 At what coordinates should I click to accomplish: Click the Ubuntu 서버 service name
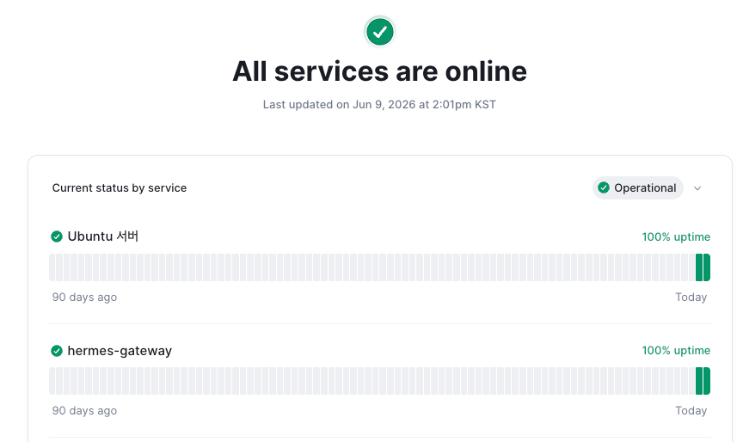click(x=103, y=236)
